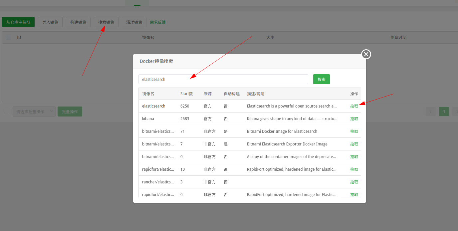Open the 导入镜像 import option
This screenshot has height=231, width=458.
tap(50, 22)
